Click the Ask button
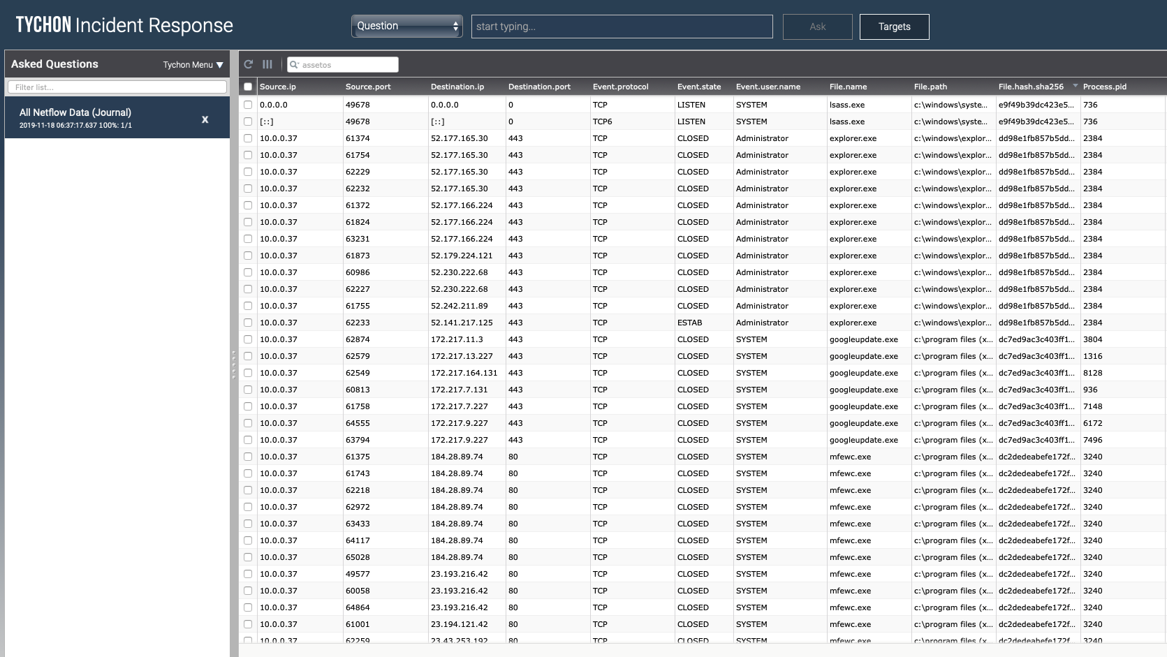 [x=818, y=27]
